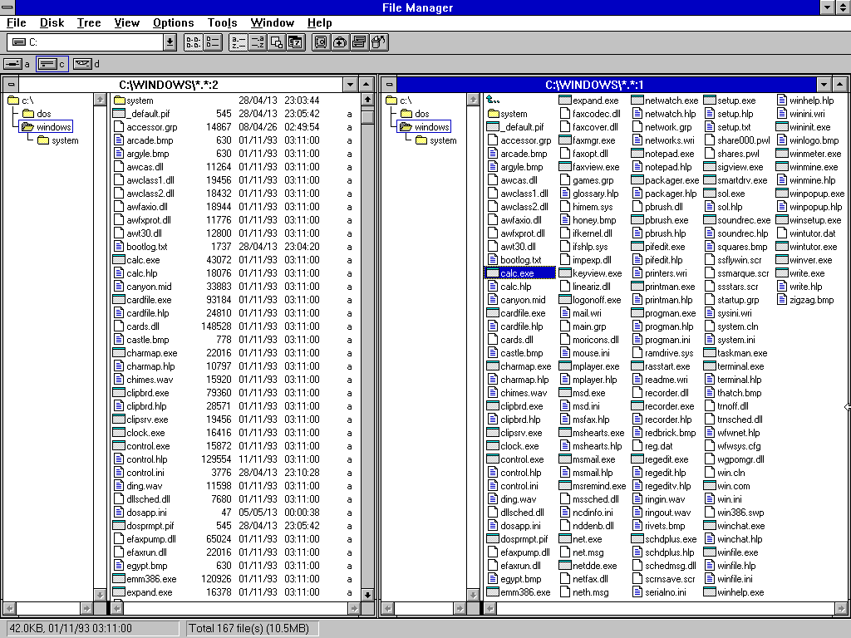
Task: Select bootlog.txt in the left file list
Action: (146, 247)
